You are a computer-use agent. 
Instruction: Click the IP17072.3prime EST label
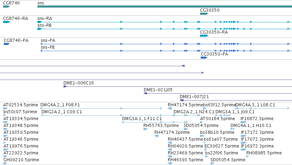coord(257,139)
